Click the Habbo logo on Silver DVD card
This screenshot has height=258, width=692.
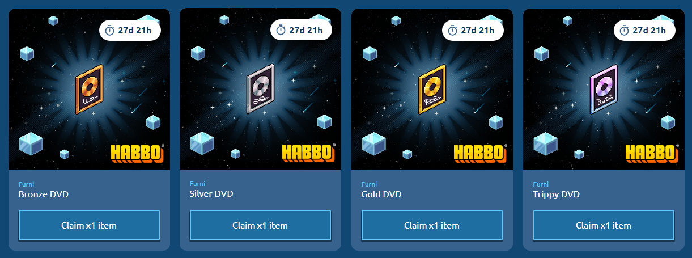pyautogui.click(x=309, y=153)
